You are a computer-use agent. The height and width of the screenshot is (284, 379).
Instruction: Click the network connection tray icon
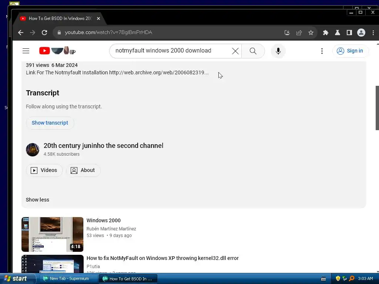345,278
